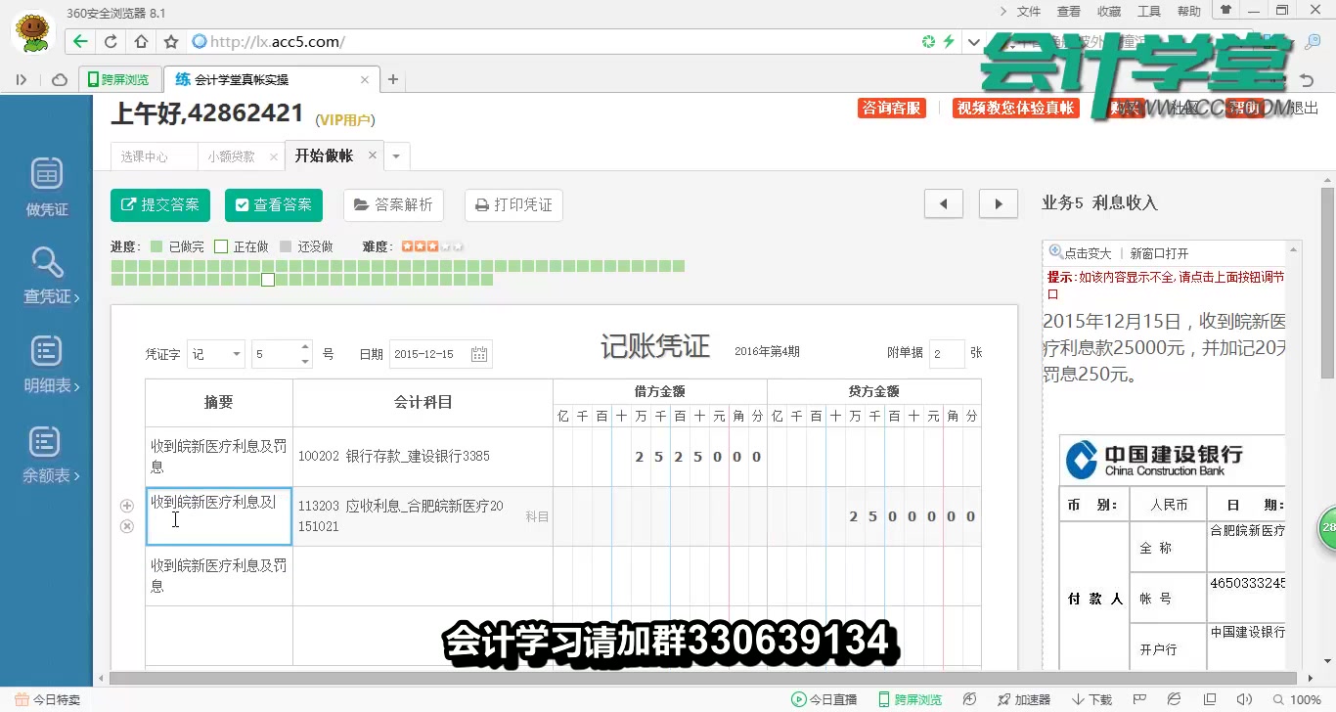Open the 加速器 in the status bar

tap(1023, 699)
